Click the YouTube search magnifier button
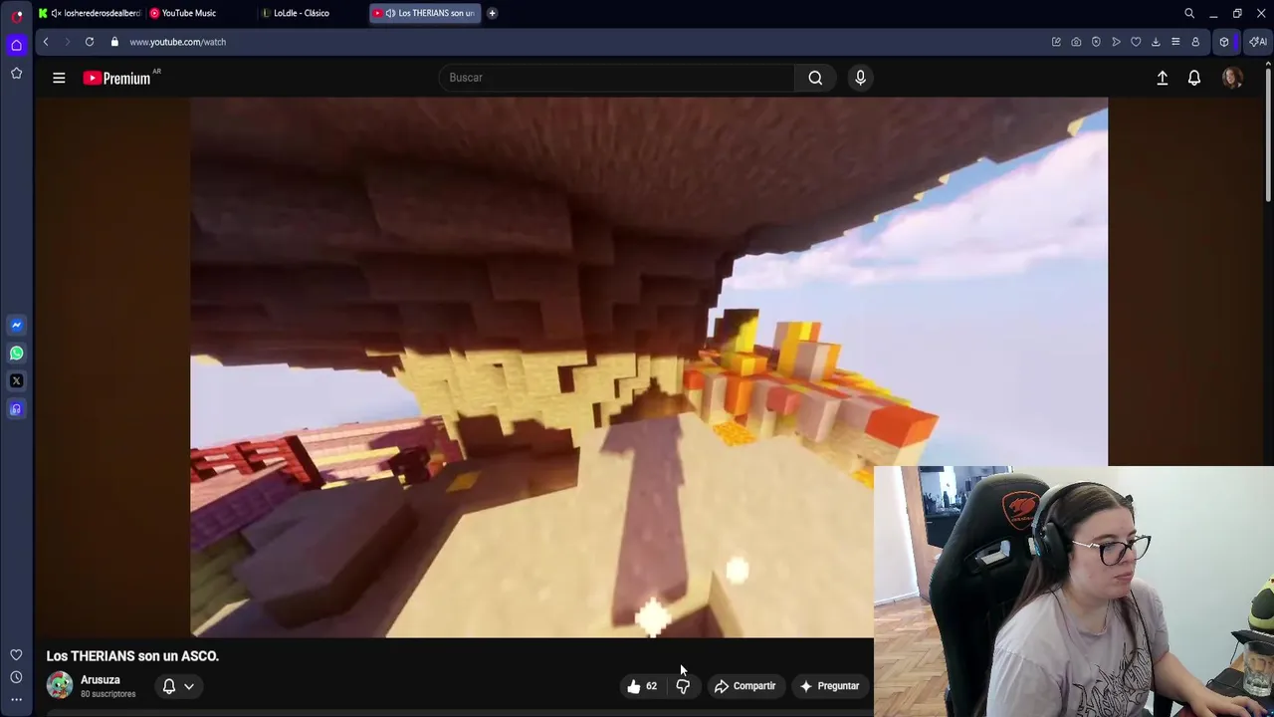Viewport: 1274px width, 717px height. click(815, 78)
